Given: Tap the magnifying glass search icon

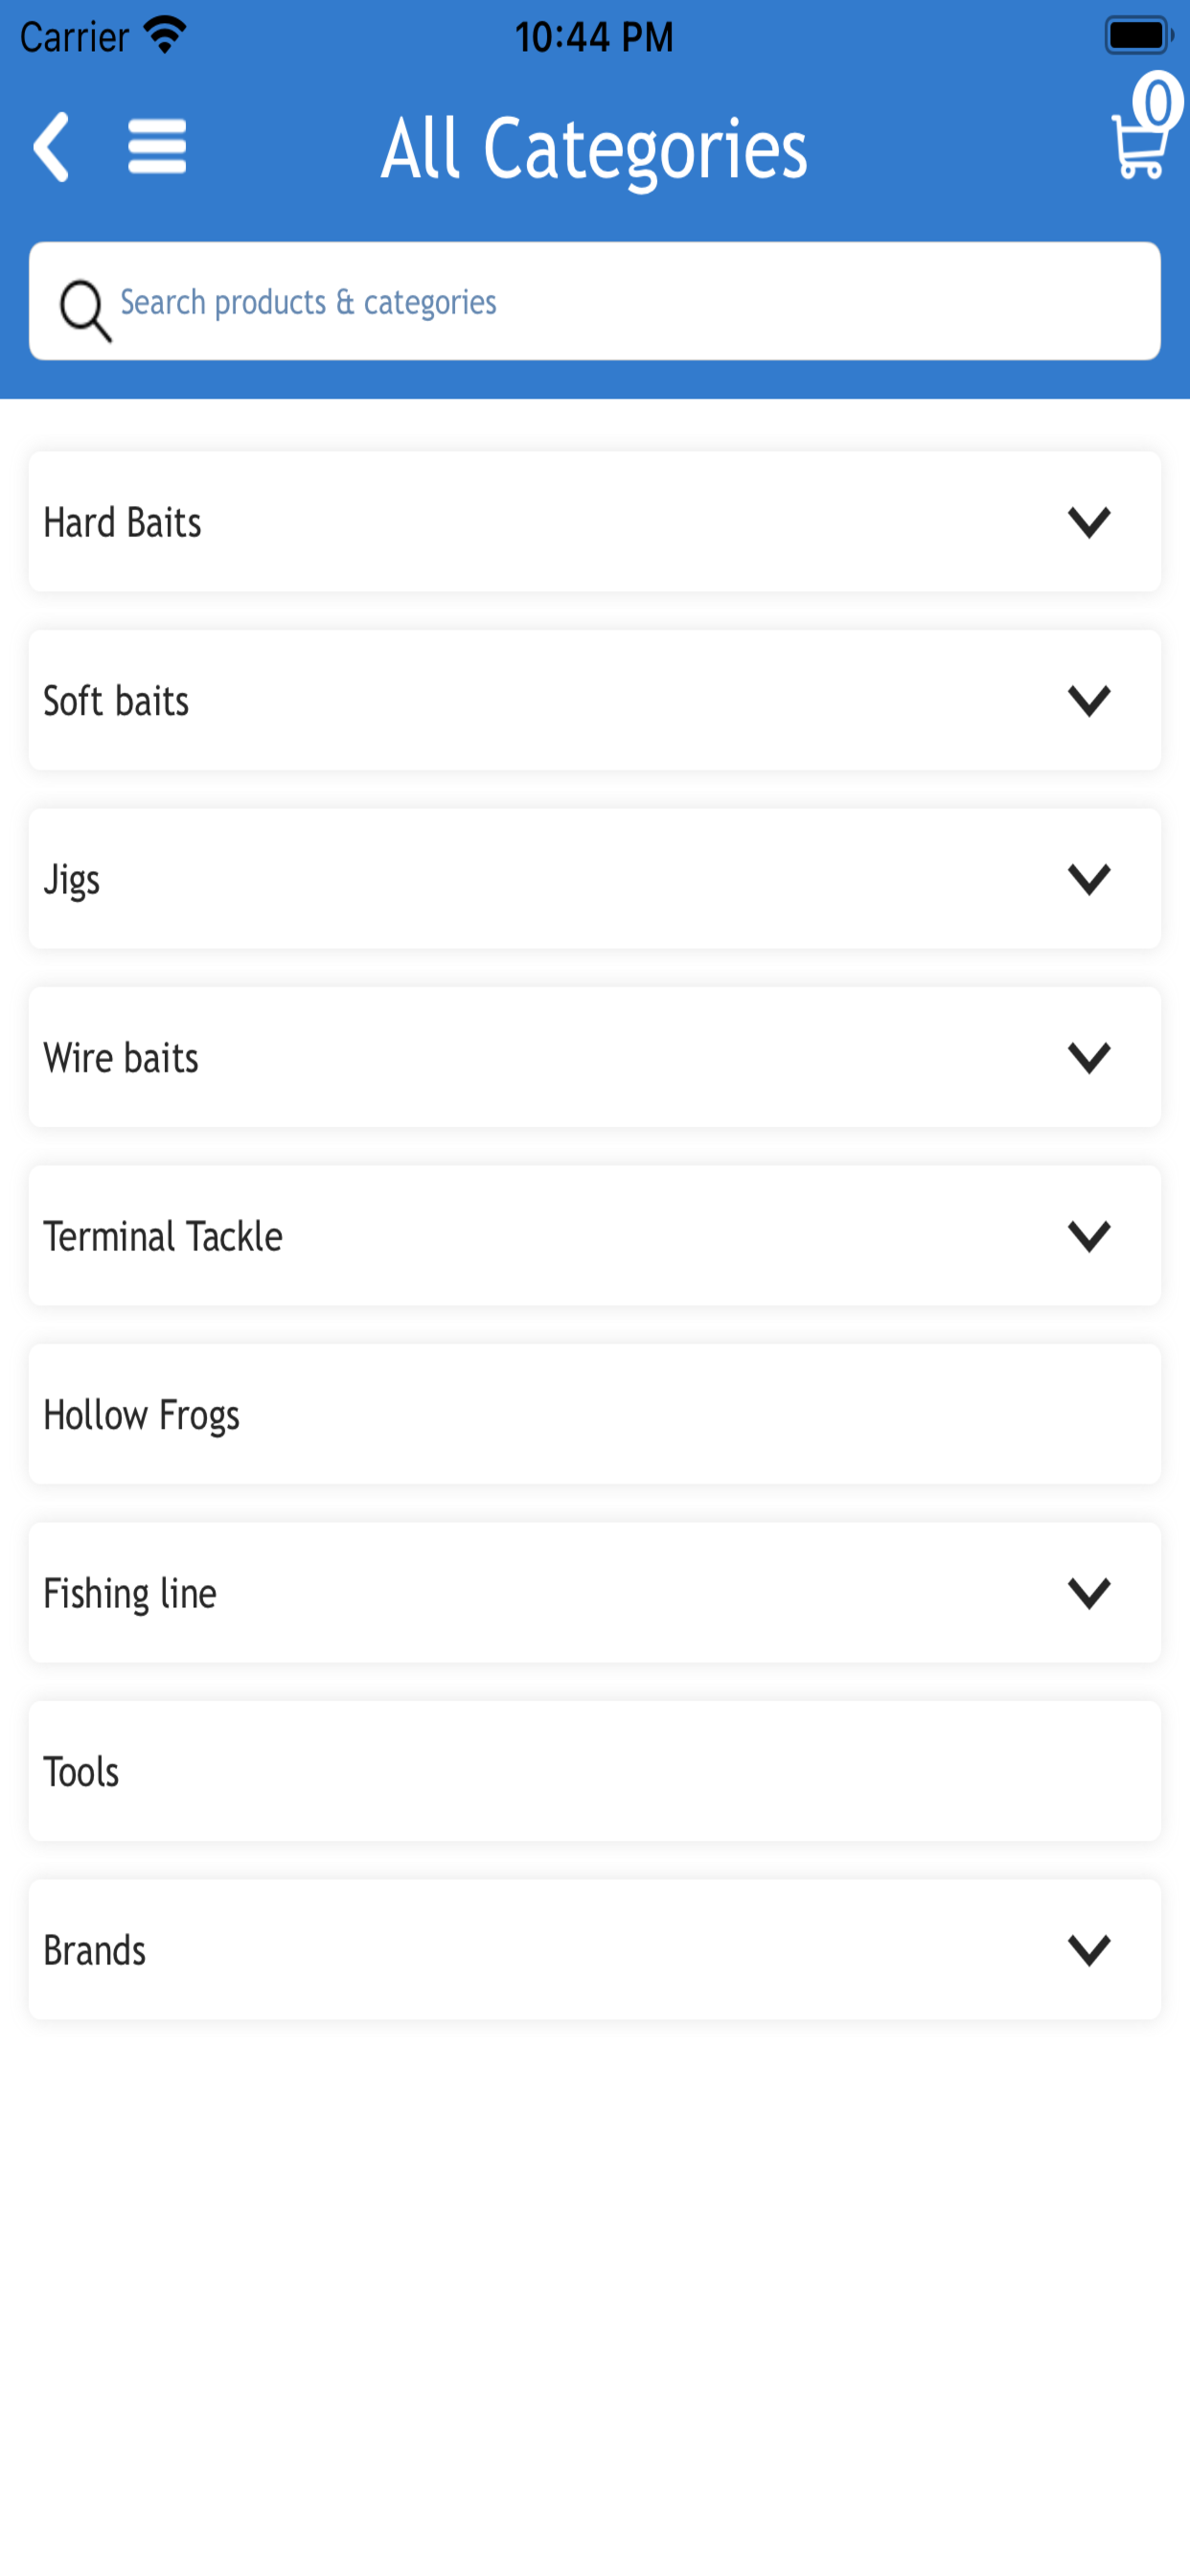Looking at the screenshot, I should [85, 309].
